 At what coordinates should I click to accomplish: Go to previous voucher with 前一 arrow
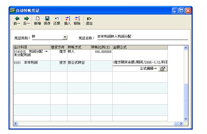point(17,21)
